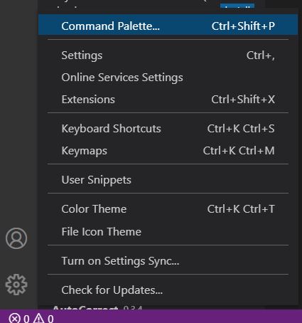Choose Color Theme

coord(168,209)
